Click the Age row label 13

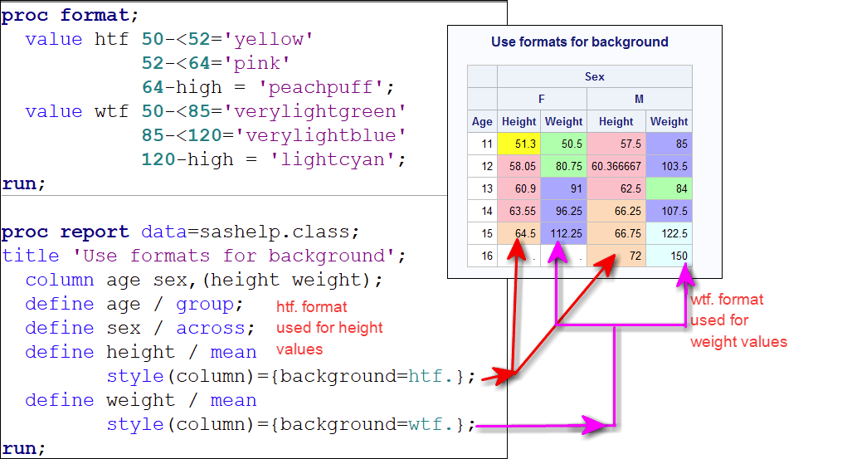click(x=482, y=188)
